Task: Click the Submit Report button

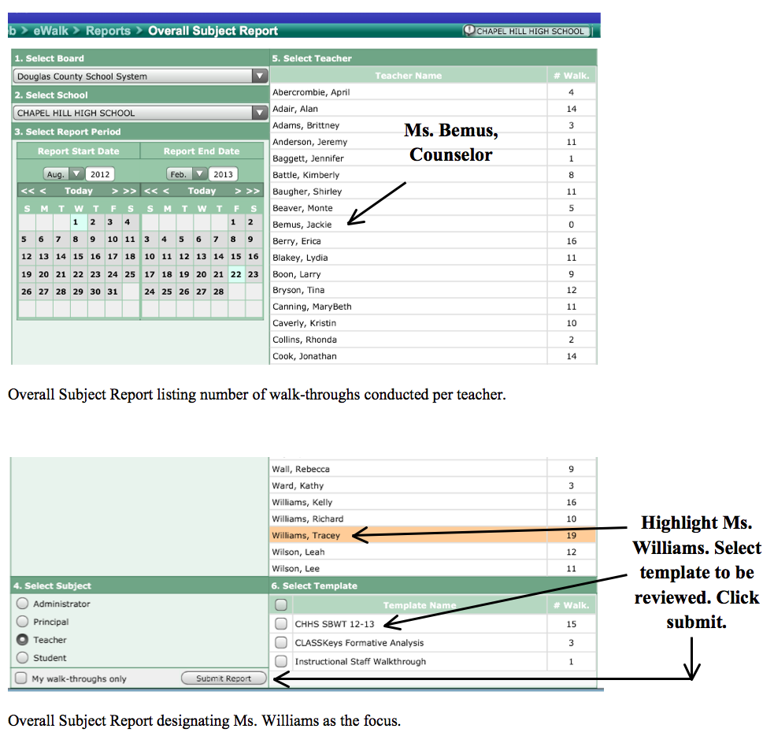Action: pos(224,678)
